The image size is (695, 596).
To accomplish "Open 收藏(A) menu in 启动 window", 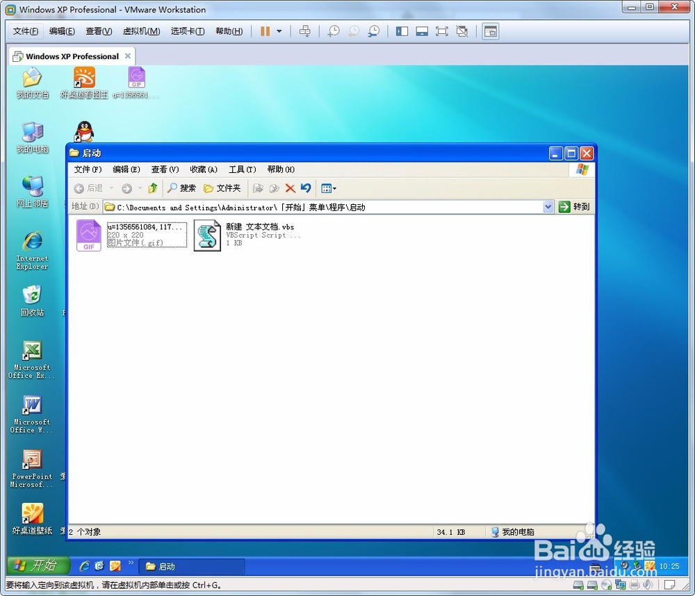I will (x=204, y=169).
